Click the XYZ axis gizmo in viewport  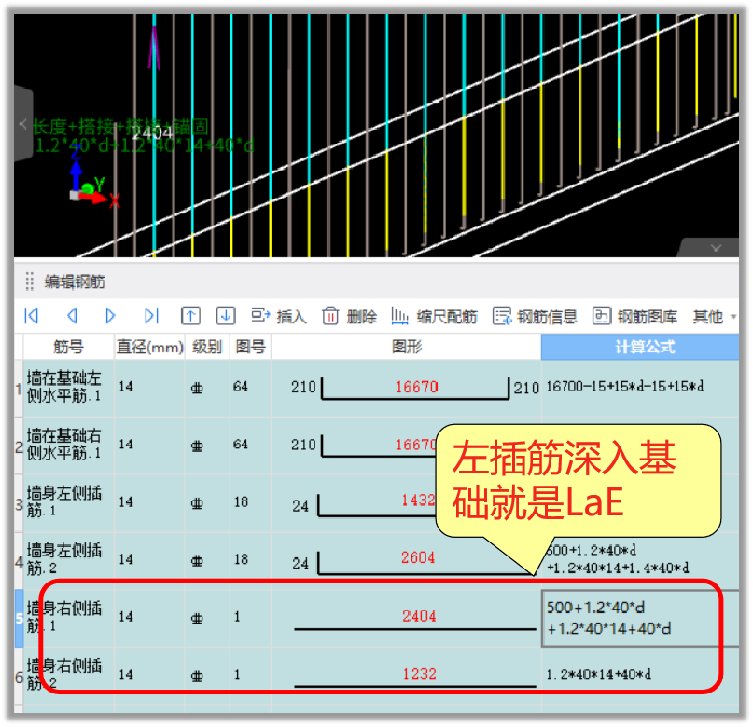[x=94, y=176]
